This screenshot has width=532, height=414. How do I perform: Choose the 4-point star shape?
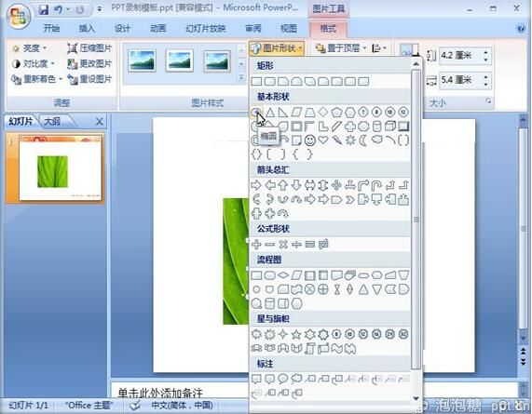click(283, 334)
